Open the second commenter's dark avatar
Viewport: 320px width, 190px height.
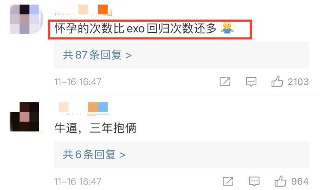tap(24, 117)
